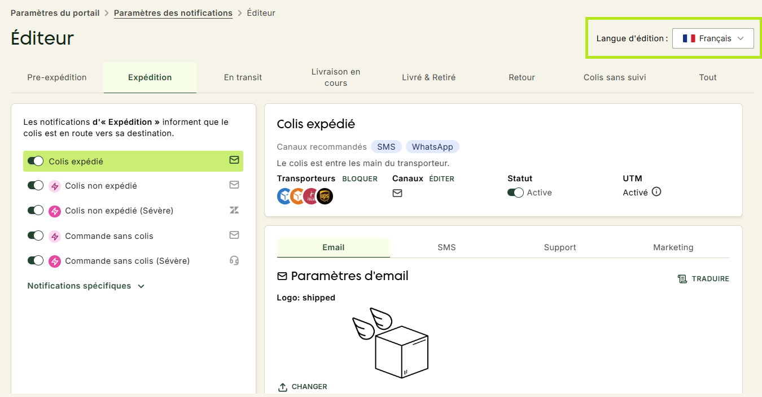Switch to the Pre-expédition tab
The height and width of the screenshot is (397, 762).
pos(57,77)
